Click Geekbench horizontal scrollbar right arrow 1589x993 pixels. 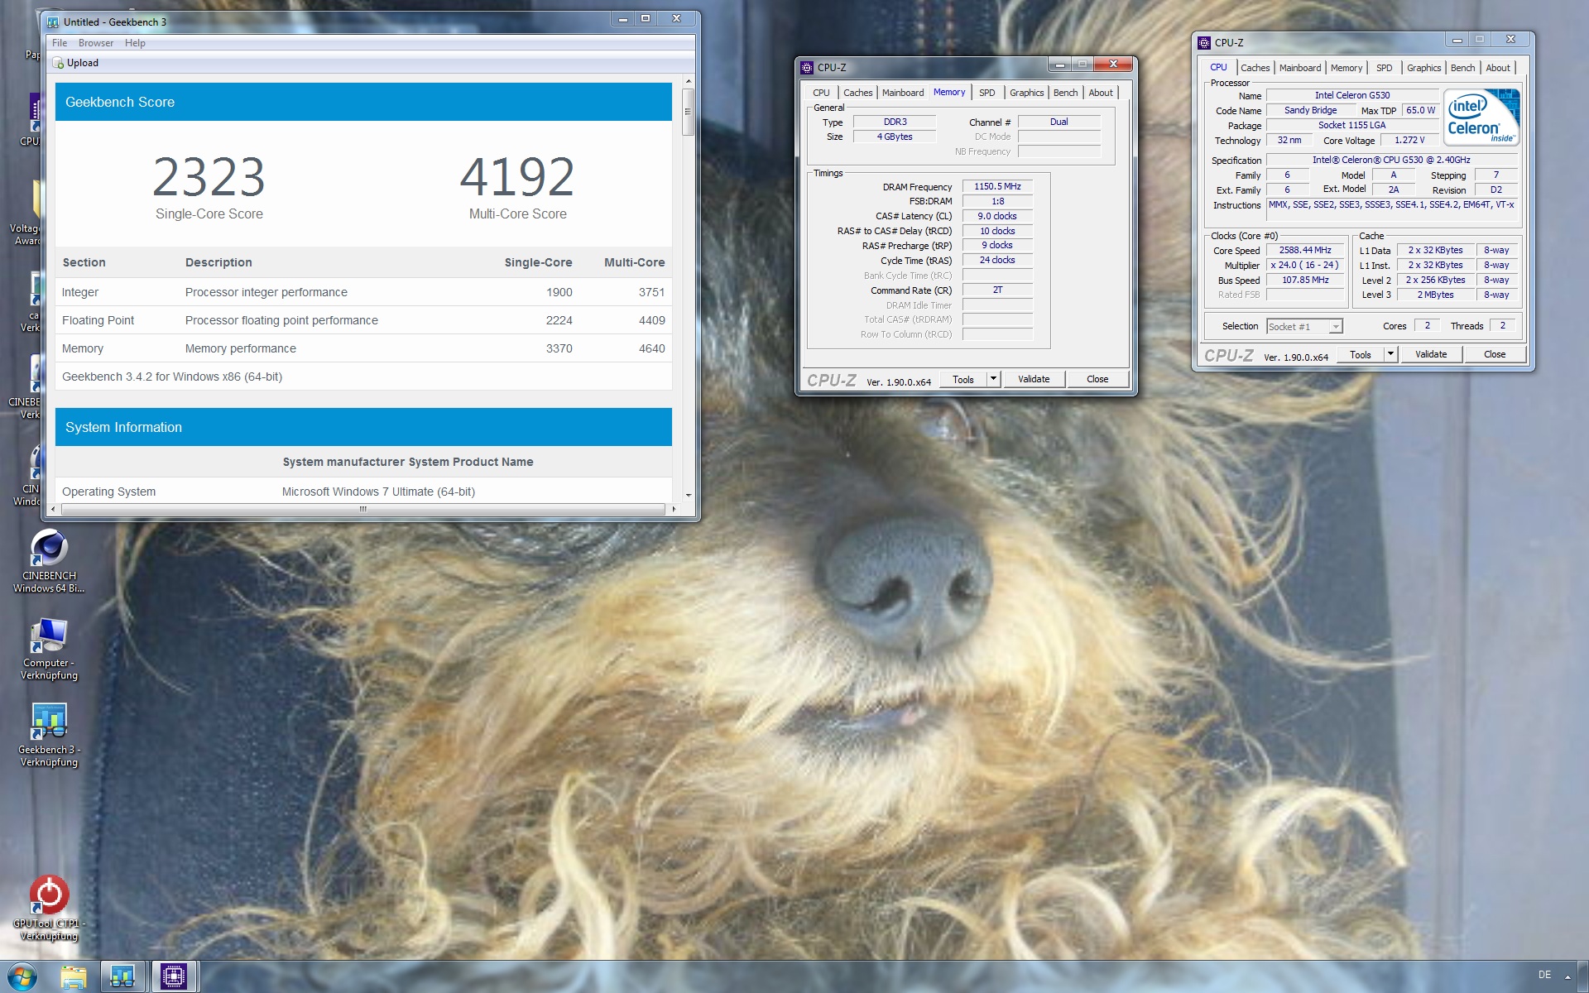[674, 509]
